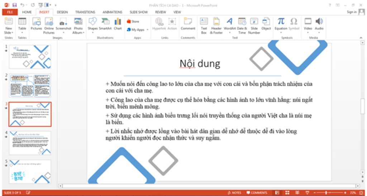Start Slide Show from status bar
367x196 pixels.
pyautogui.click(x=307, y=193)
